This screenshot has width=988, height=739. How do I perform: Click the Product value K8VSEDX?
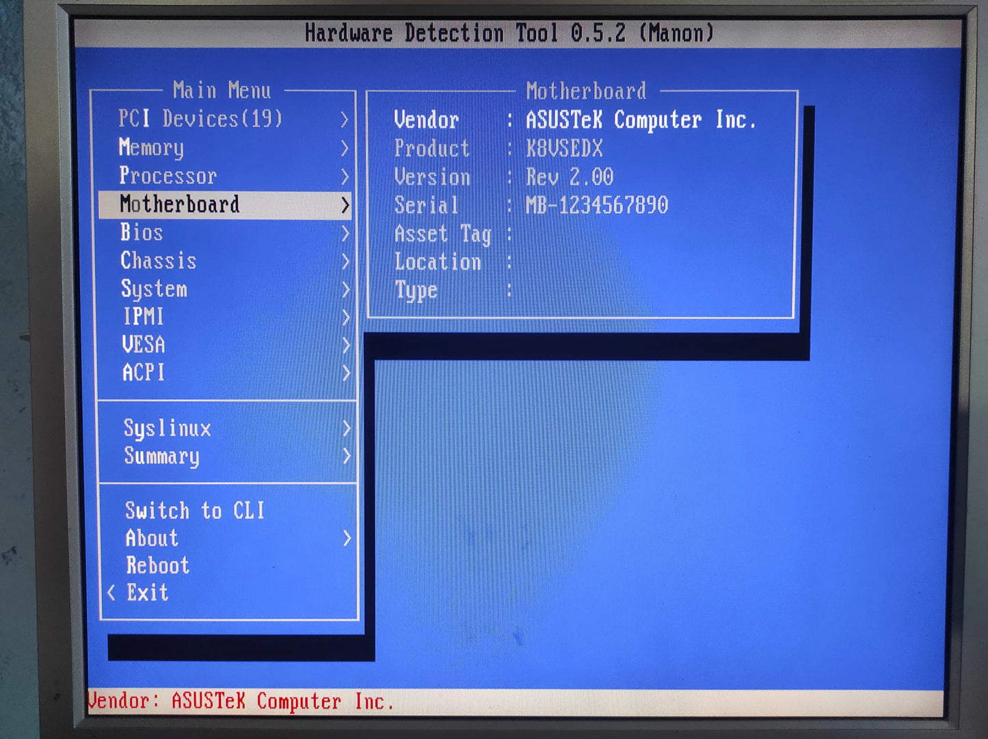coord(564,148)
